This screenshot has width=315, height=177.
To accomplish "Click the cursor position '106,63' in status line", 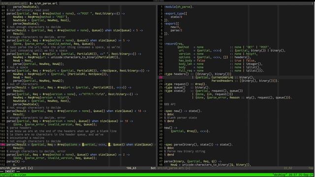I will [131, 168].
